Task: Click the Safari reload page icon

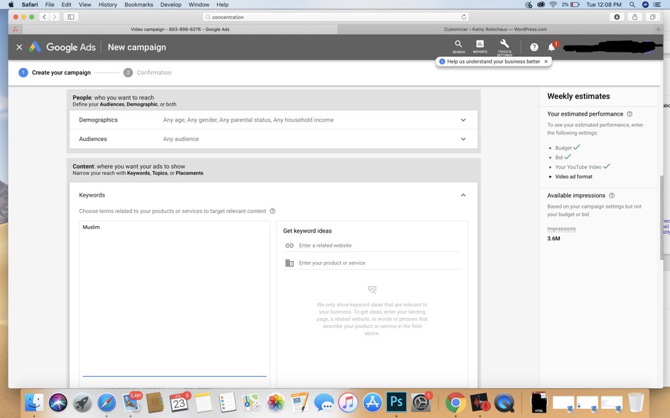Action: click(x=464, y=17)
